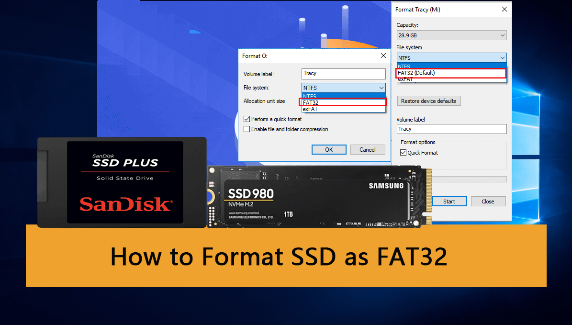Select FAT32 (Default) option
Screen dimensions: 572x325
451,73
